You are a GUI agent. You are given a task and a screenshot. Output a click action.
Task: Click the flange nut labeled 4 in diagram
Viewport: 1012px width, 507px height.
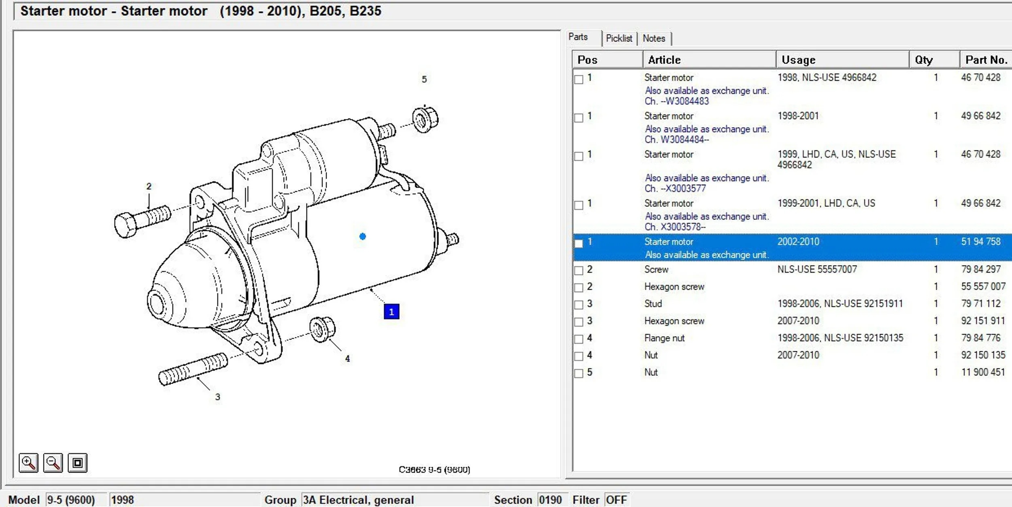point(322,329)
